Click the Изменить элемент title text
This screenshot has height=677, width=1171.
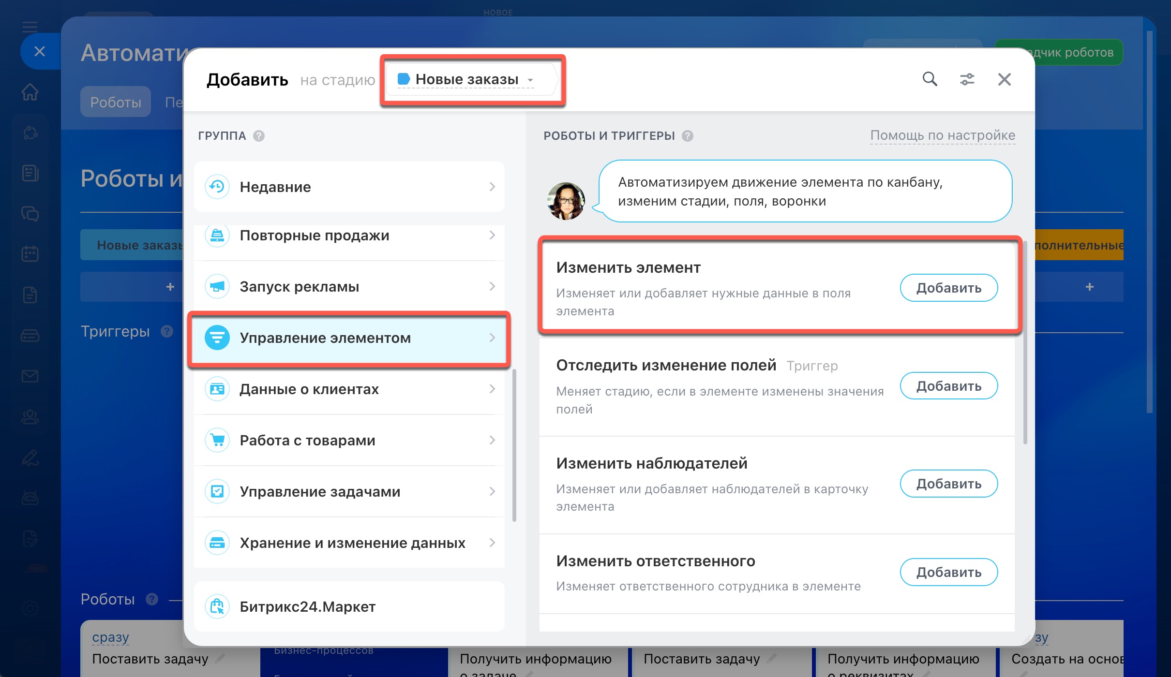[628, 267]
